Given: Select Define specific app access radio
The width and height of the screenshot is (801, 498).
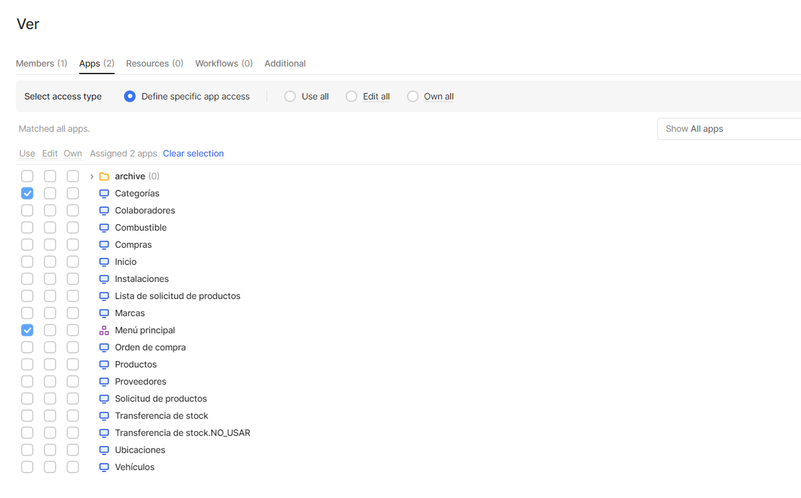Looking at the screenshot, I should coord(130,96).
